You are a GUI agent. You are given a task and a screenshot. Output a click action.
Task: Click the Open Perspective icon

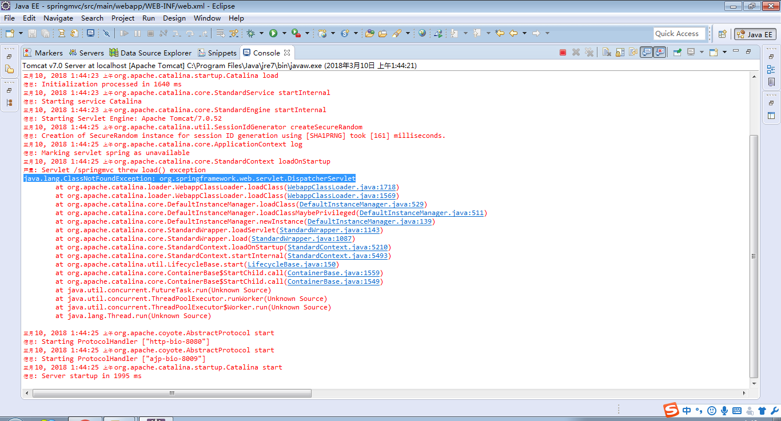pyautogui.click(x=722, y=34)
